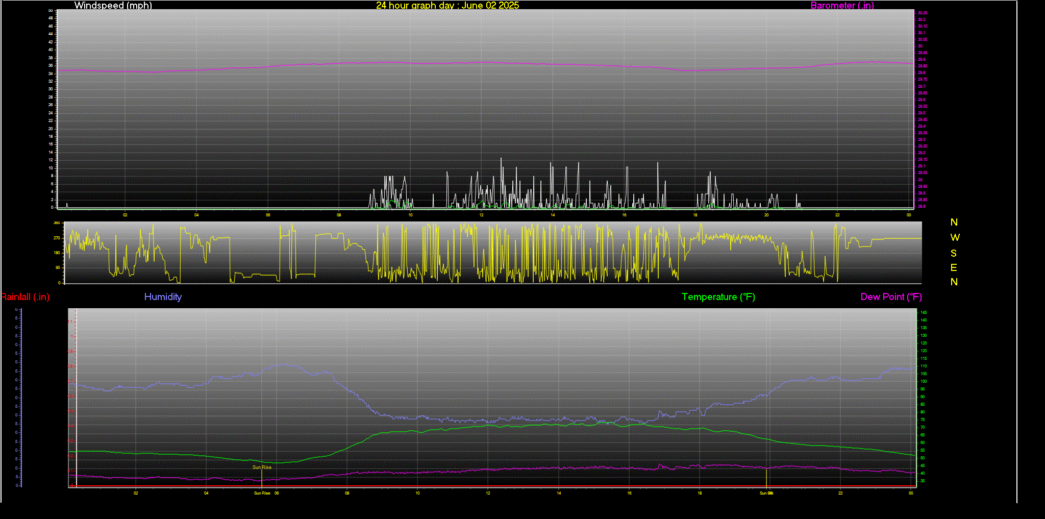Click the Humidity label

click(163, 296)
